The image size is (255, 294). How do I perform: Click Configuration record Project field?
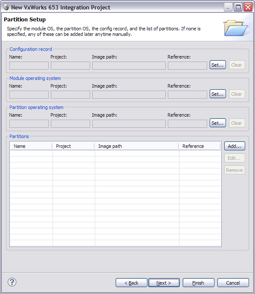(x=70, y=66)
